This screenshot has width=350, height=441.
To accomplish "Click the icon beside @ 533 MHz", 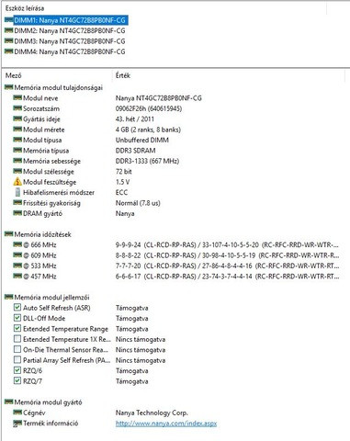I will point(17,266).
